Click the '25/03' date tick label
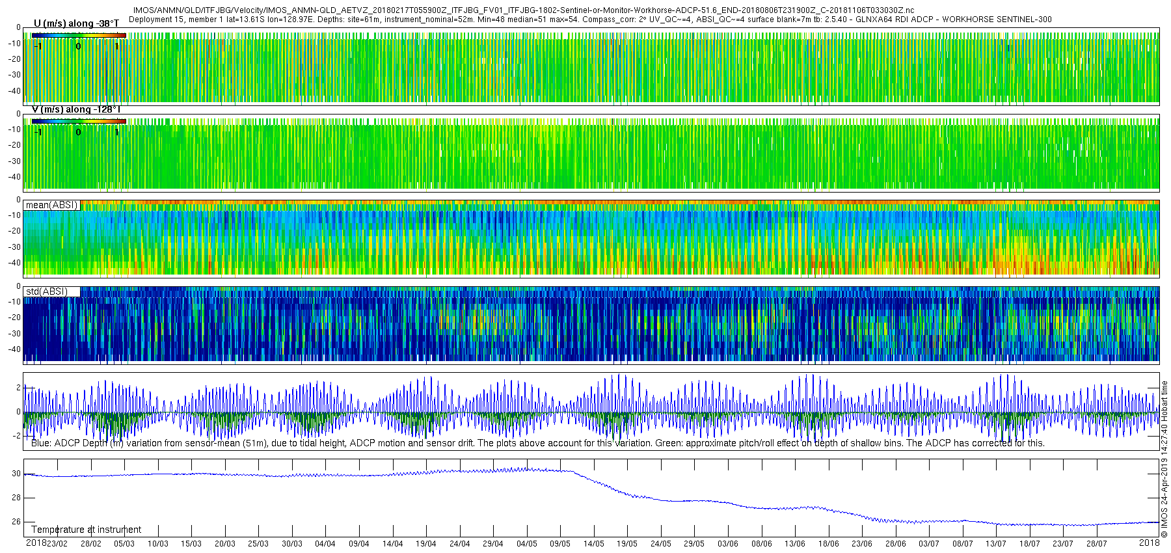 coord(258,543)
